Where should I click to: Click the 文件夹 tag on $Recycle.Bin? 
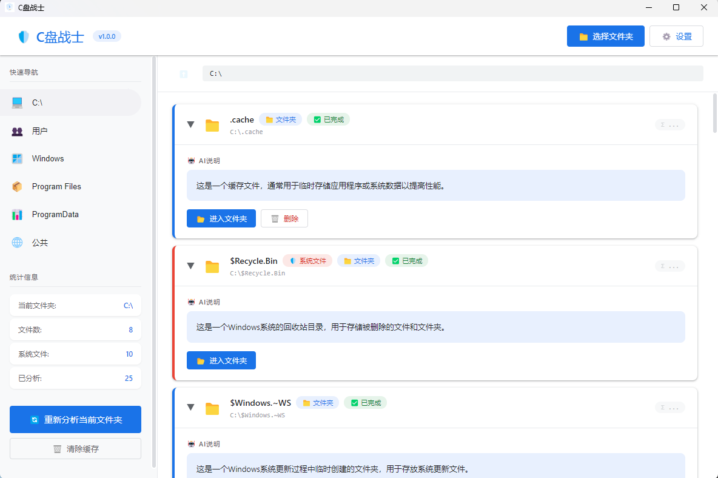(359, 261)
